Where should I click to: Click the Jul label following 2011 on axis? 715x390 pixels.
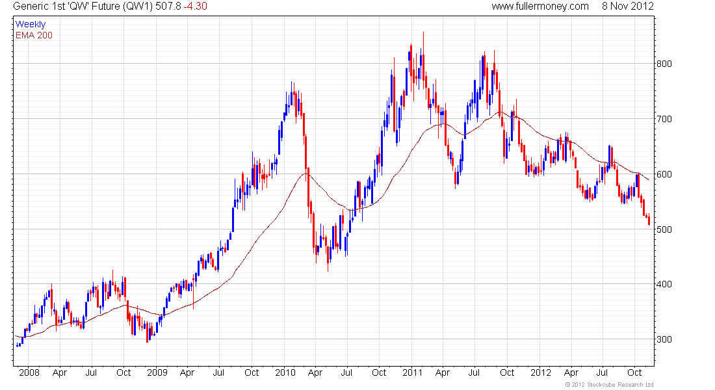474,372
